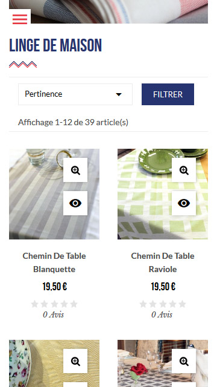Zoom image of Chemin De Table Raviole

pos(184,170)
